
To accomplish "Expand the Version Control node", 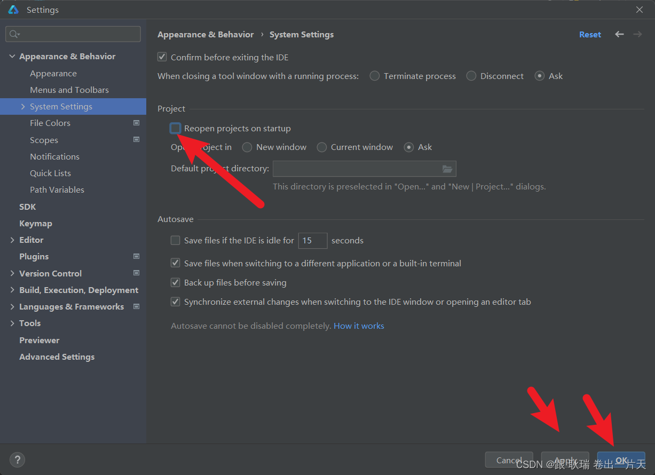I will coord(12,273).
